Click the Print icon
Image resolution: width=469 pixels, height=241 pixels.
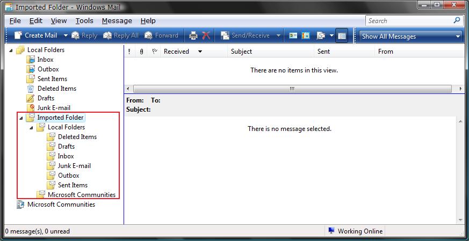[x=193, y=36]
